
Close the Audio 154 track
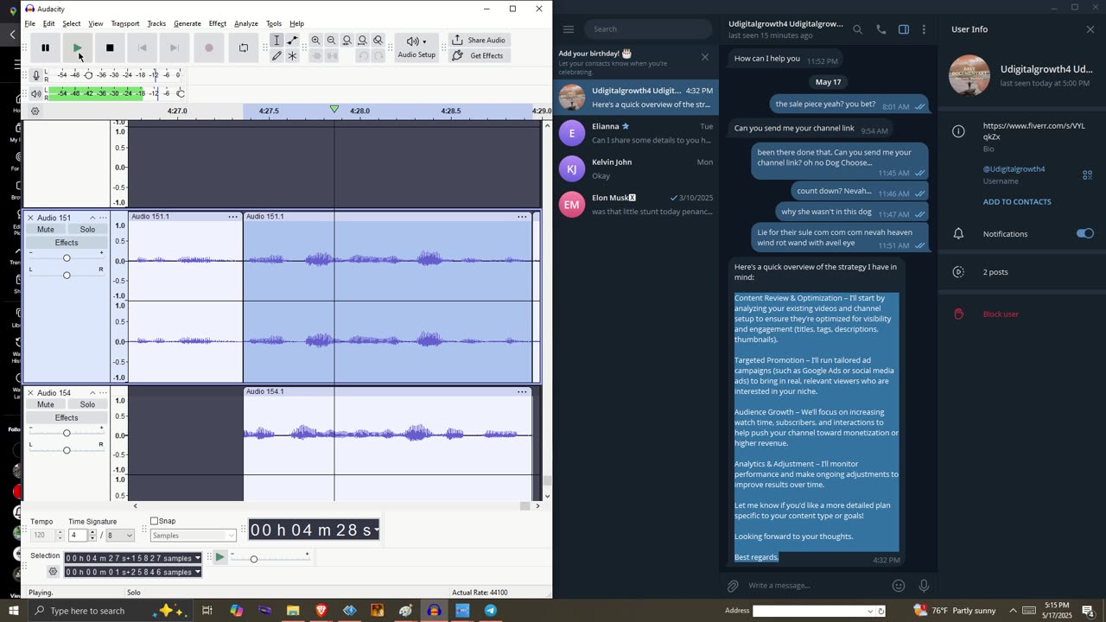(30, 393)
